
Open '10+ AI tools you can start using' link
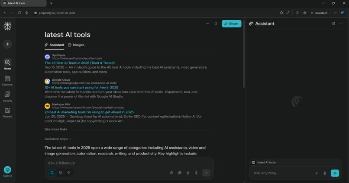pyautogui.click(x=81, y=87)
